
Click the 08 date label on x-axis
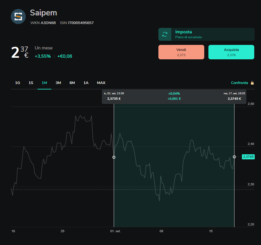(161, 231)
